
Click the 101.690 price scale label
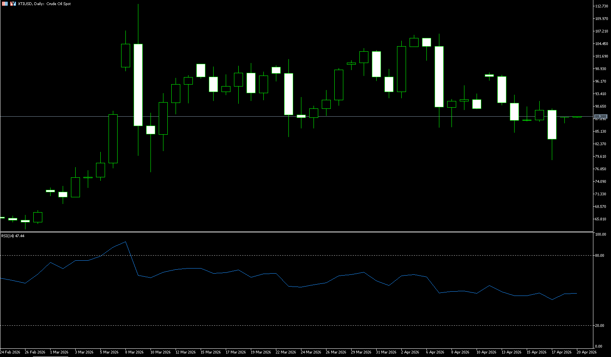pos(601,56)
